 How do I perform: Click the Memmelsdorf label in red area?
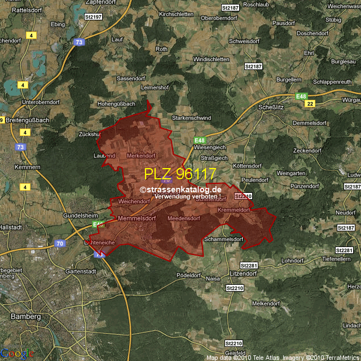[137, 218]
